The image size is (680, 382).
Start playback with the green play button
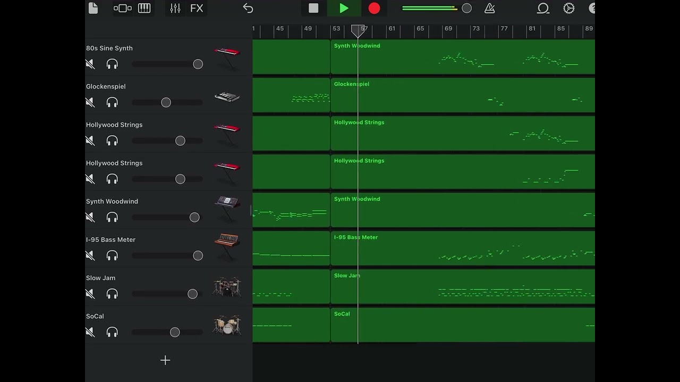tap(344, 8)
